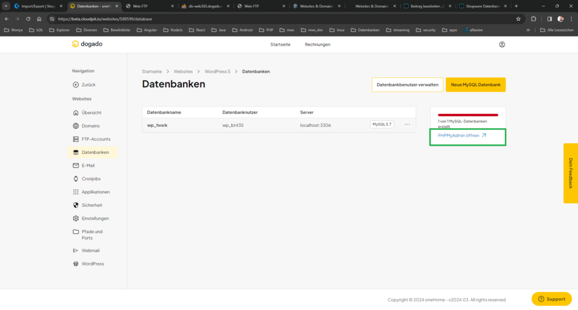Open Domains from the sidebar

(x=90, y=126)
